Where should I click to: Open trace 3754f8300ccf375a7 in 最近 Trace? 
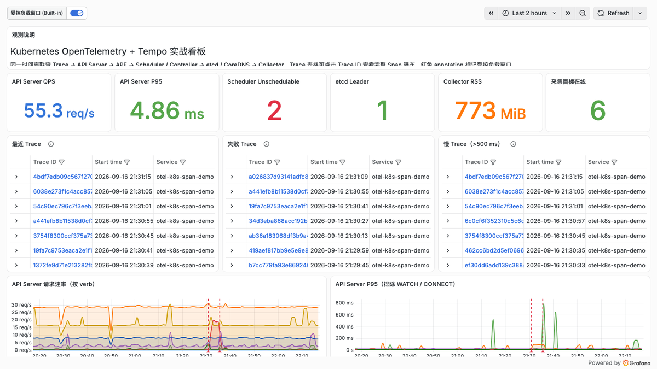pyautogui.click(x=62, y=236)
